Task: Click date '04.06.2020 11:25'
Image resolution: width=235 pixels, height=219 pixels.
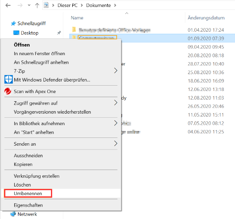Action: click(x=206, y=132)
